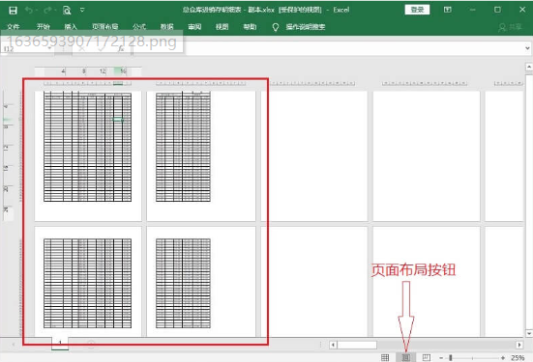Switch to the 开始 ribbon tab

44,26
